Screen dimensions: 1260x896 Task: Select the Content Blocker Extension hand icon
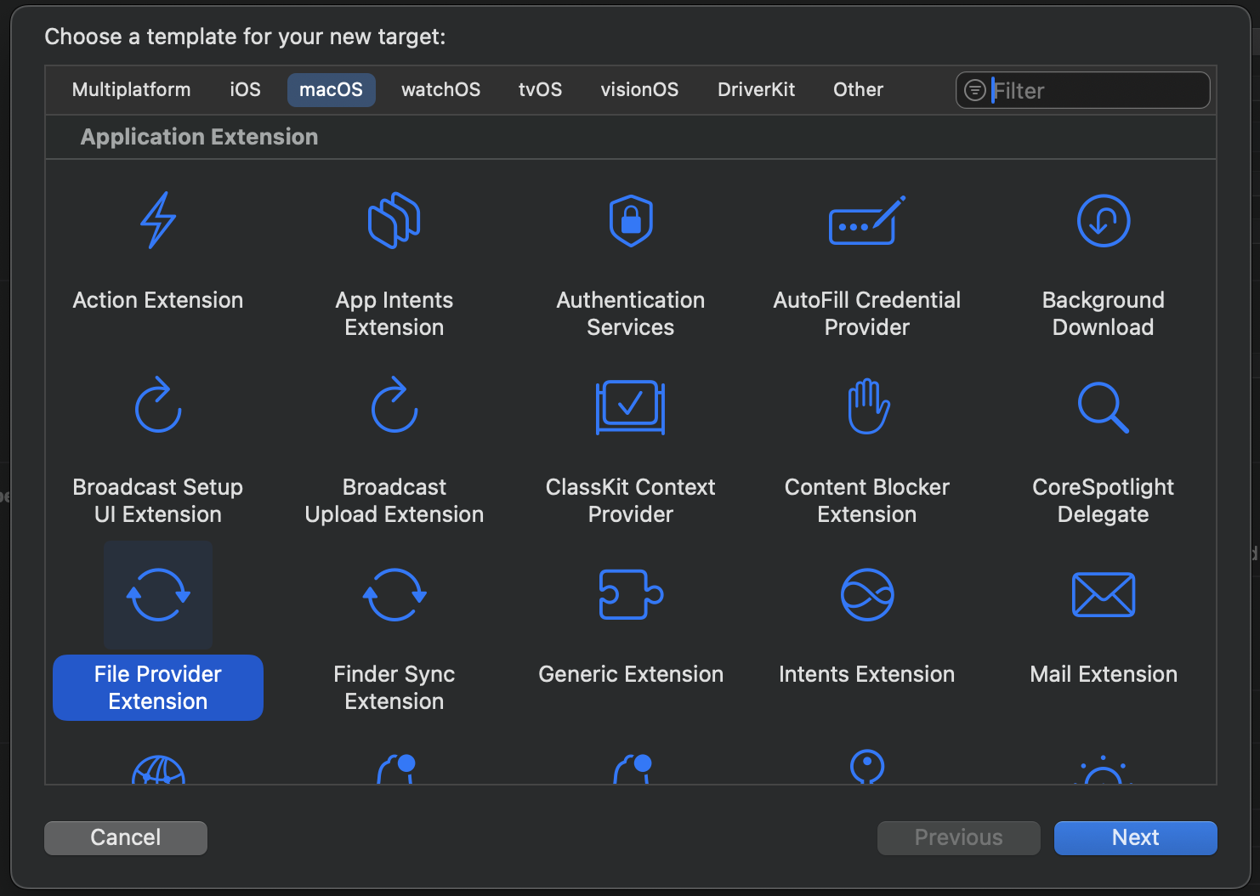tap(867, 406)
